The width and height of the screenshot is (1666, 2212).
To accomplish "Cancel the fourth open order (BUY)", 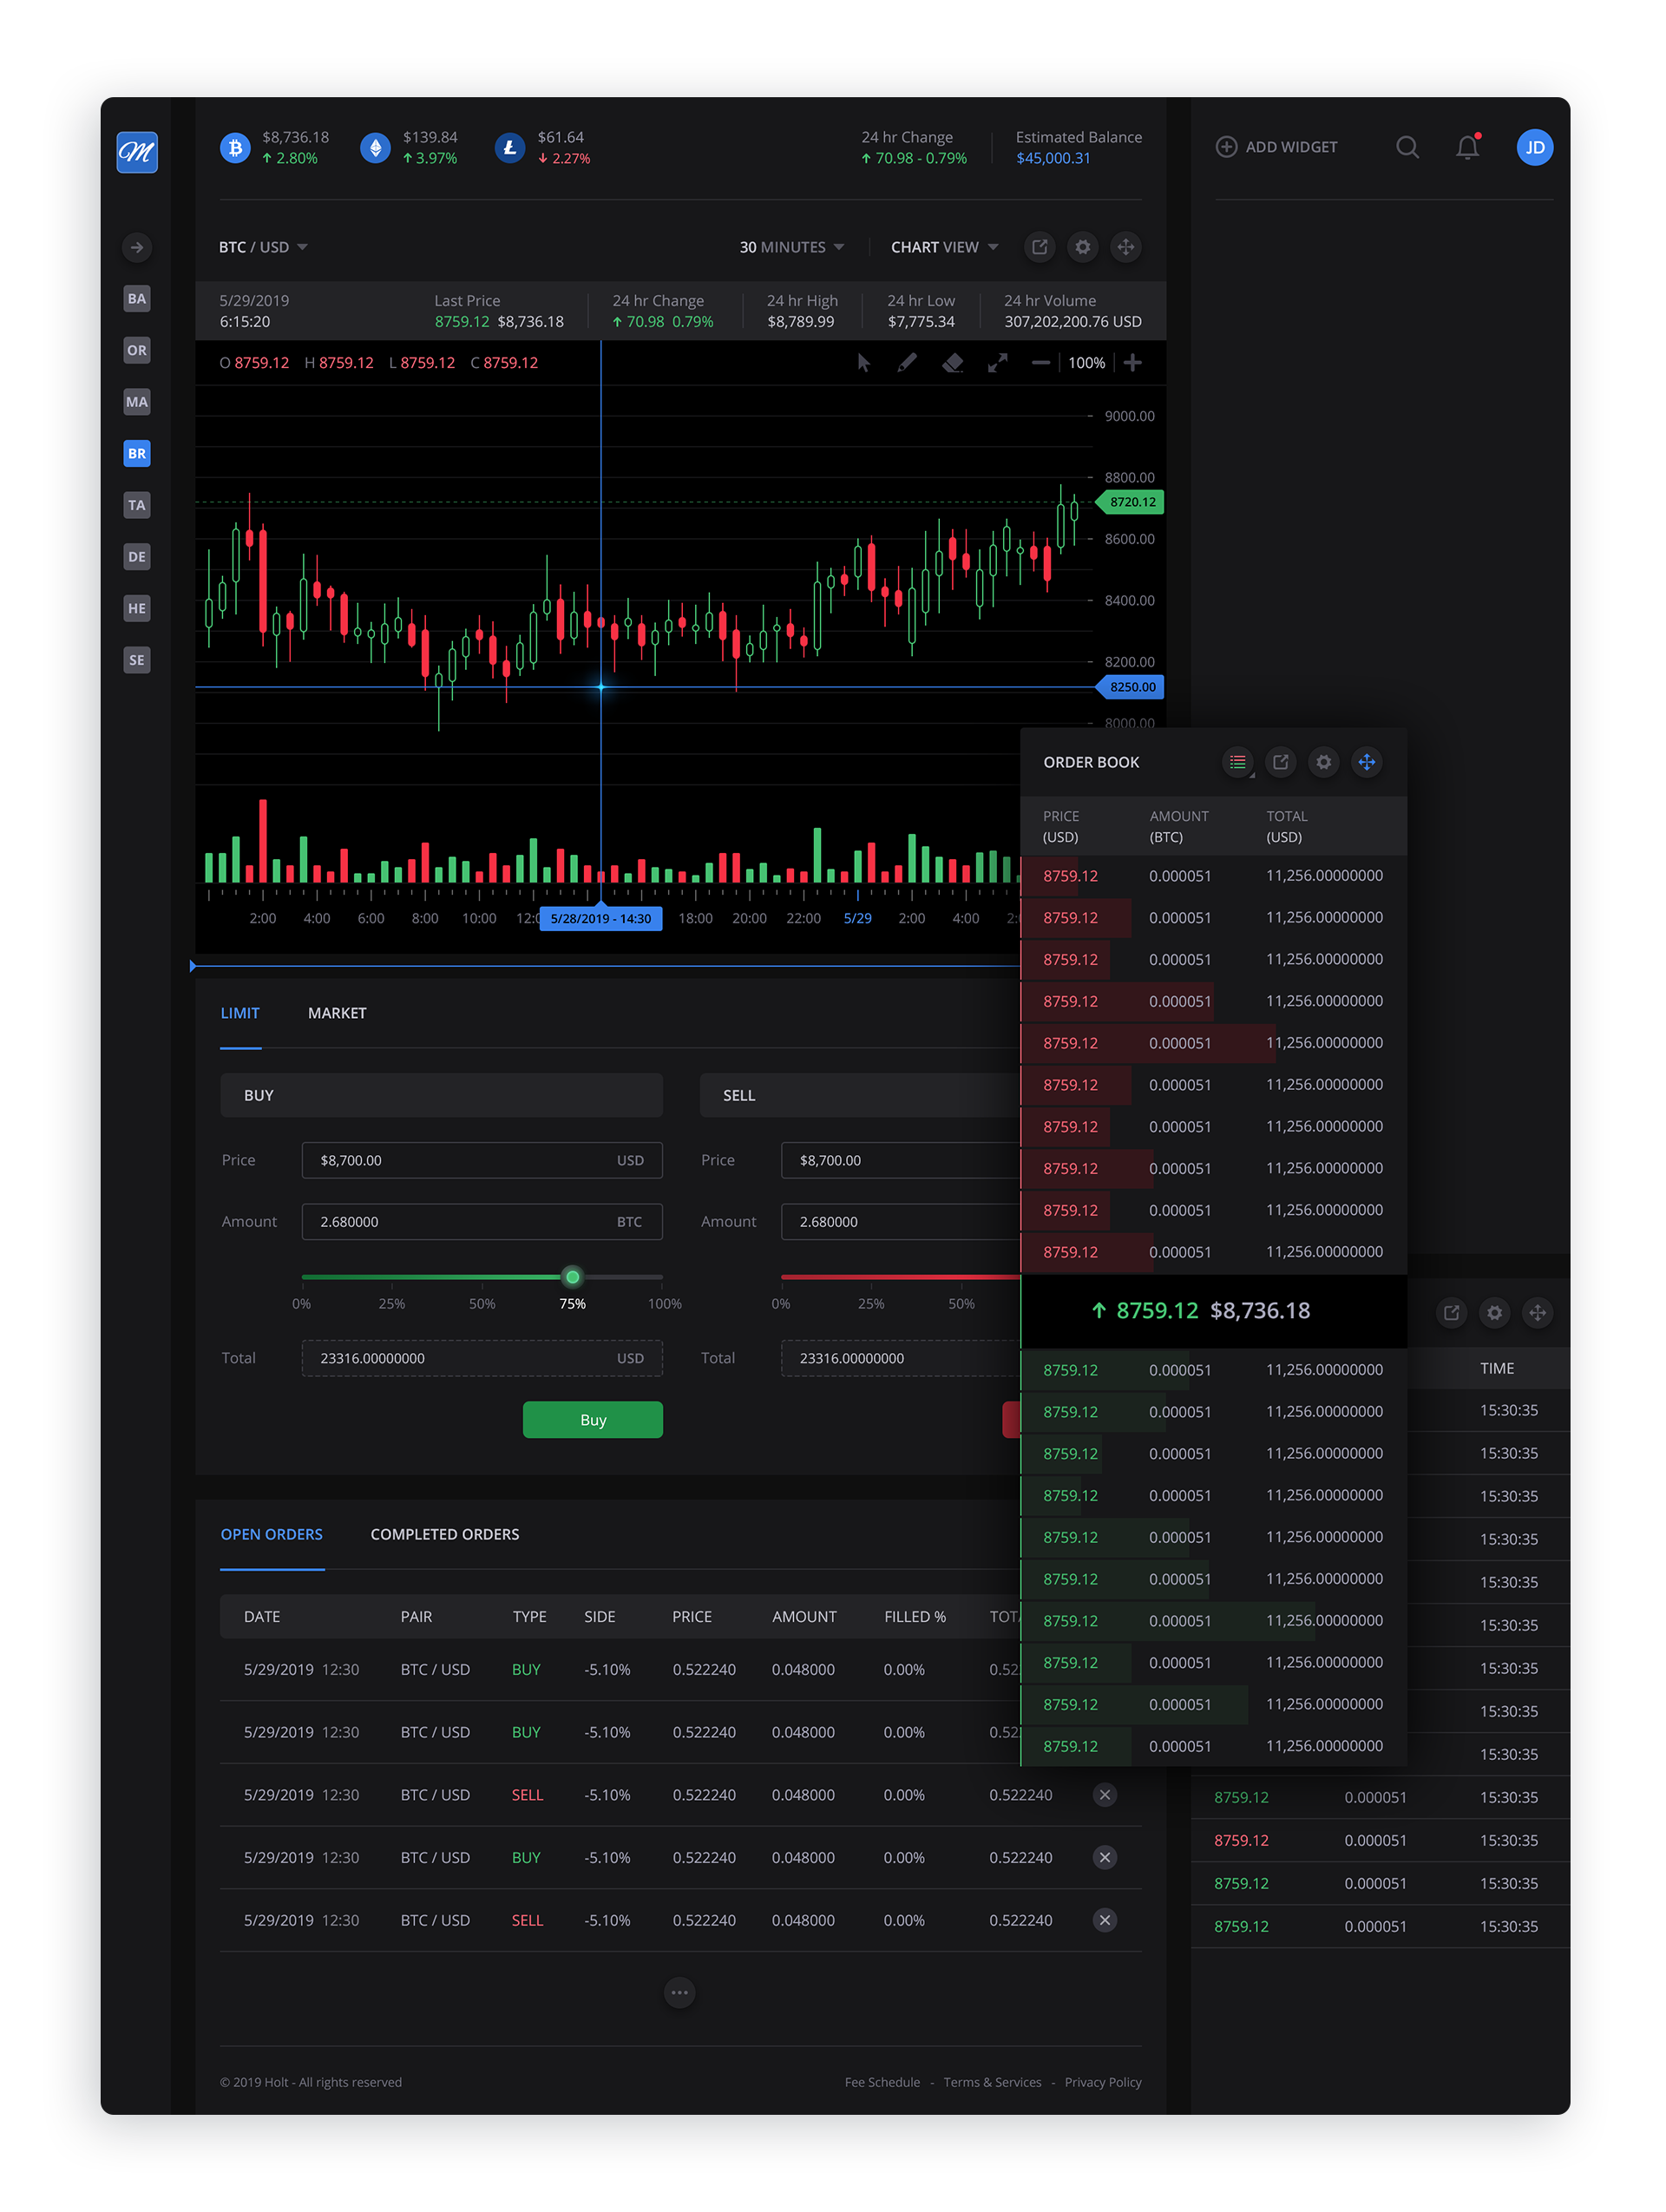I will point(1105,1858).
